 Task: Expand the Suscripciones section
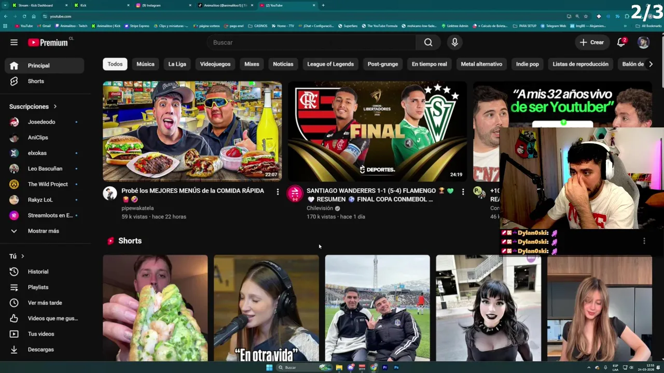[33, 107]
